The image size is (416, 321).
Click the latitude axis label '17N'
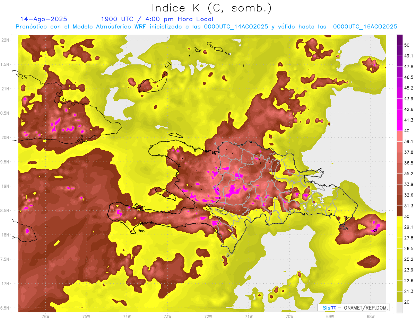coord(6,284)
